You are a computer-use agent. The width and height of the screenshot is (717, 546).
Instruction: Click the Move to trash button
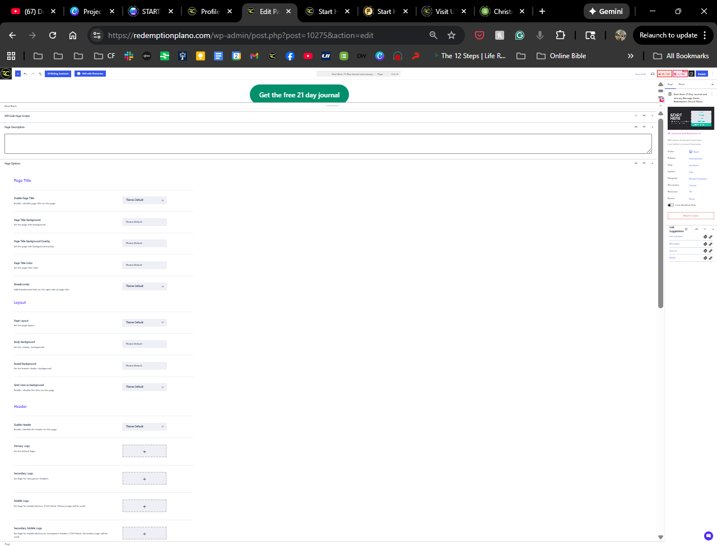pyautogui.click(x=691, y=216)
